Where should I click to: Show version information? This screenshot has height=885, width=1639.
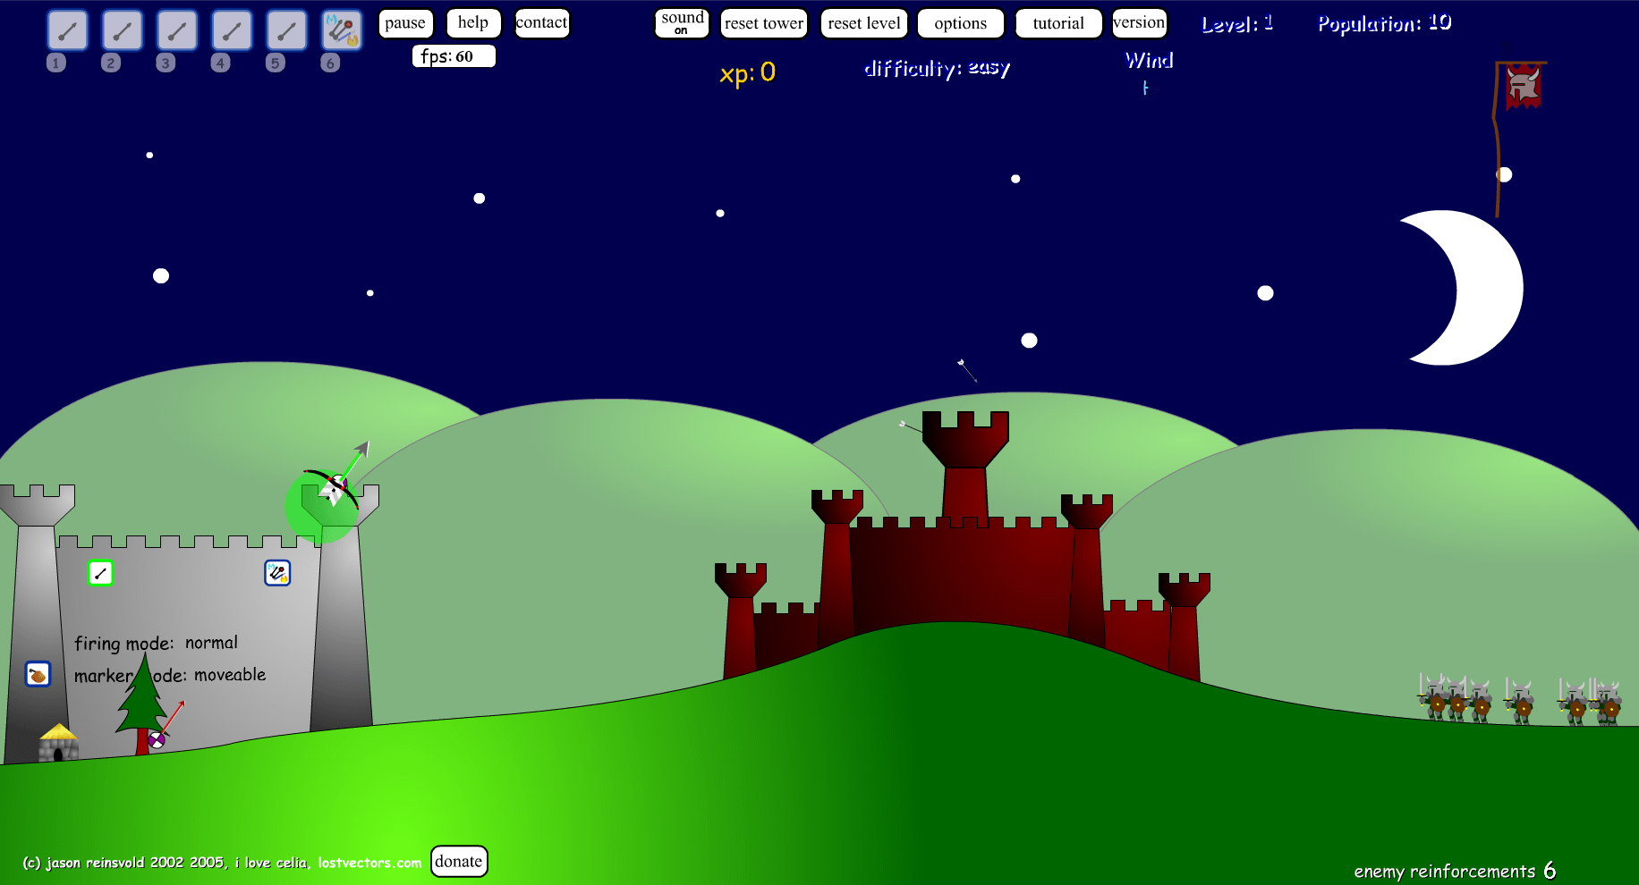[x=1139, y=23]
